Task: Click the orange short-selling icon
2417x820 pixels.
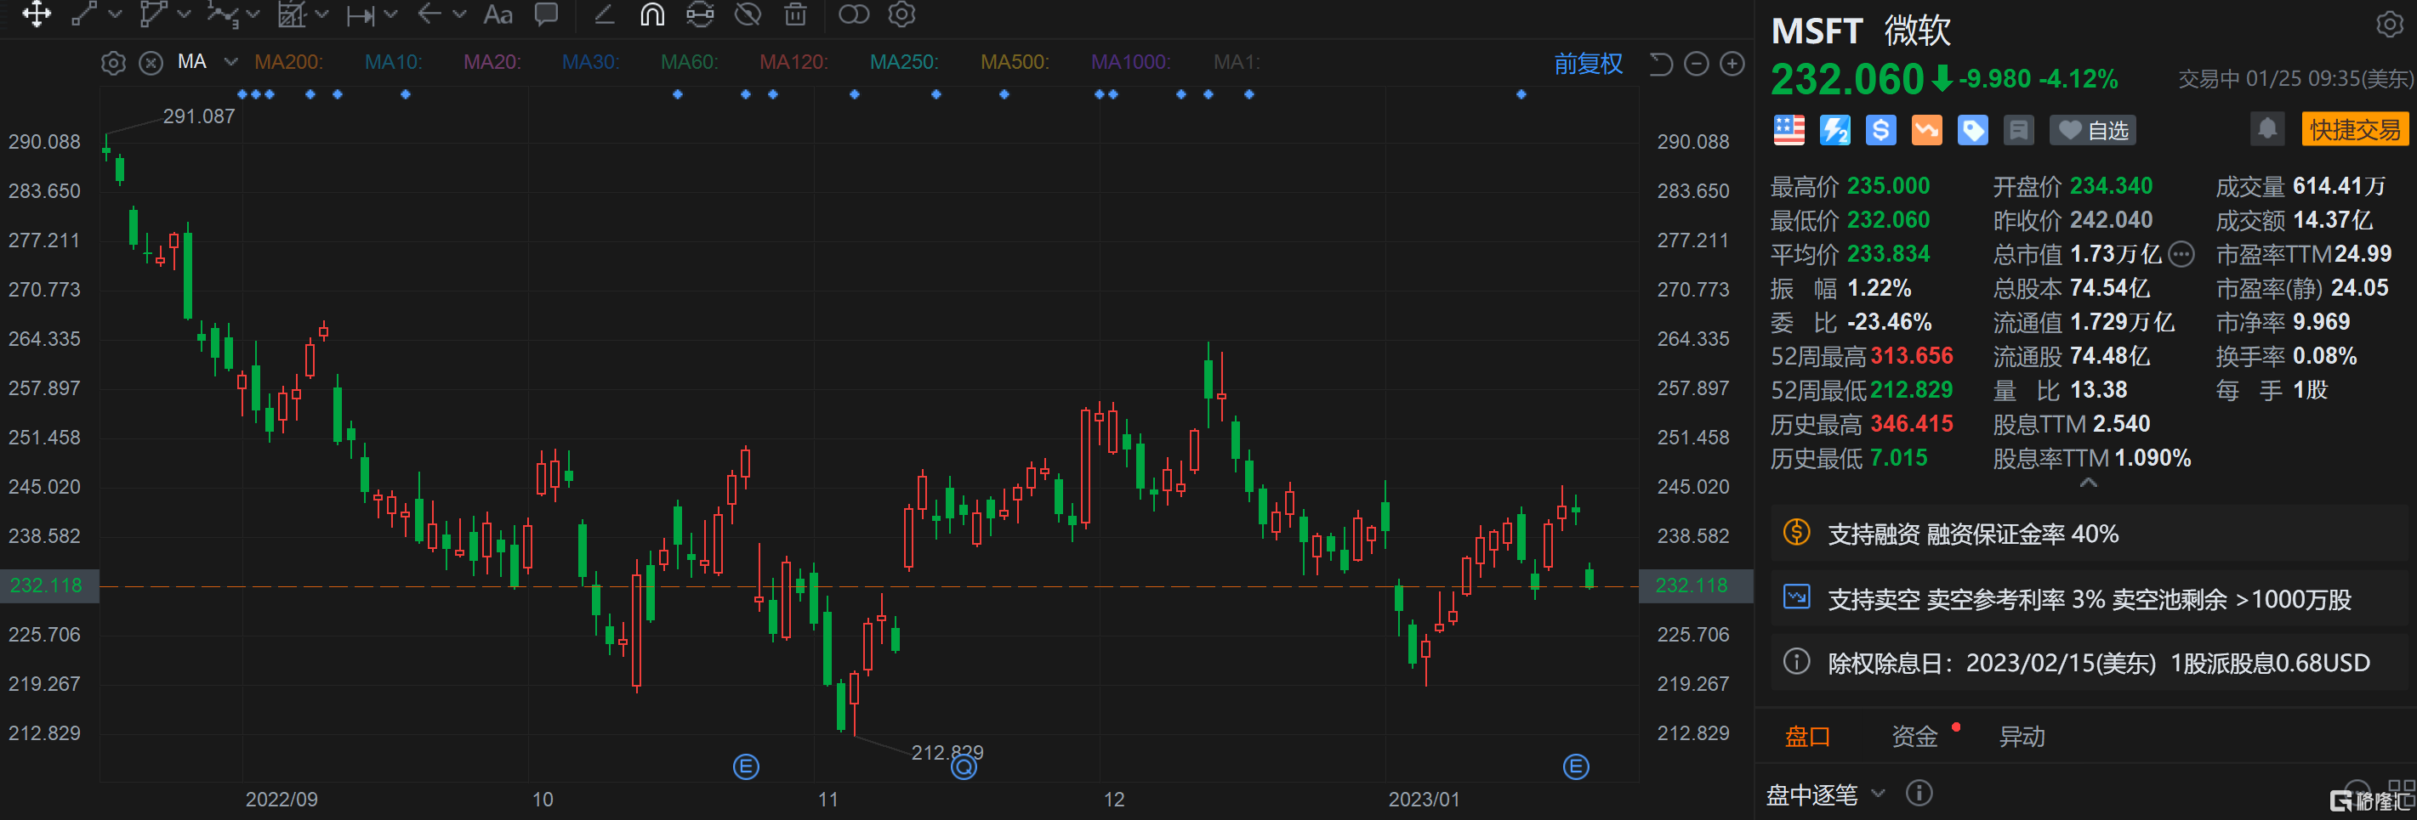Action: point(1927,130)
